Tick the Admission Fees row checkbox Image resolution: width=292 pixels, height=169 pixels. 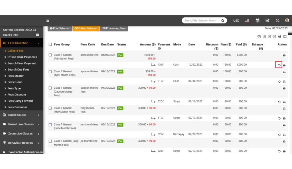[x=50, y=55]
